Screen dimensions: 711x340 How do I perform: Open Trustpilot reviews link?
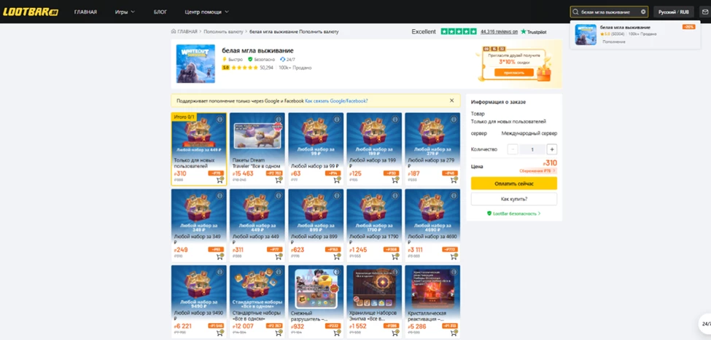click(499, 32)
